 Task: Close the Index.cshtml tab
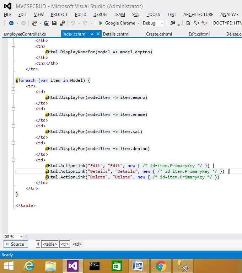click(x=98, y=34)
